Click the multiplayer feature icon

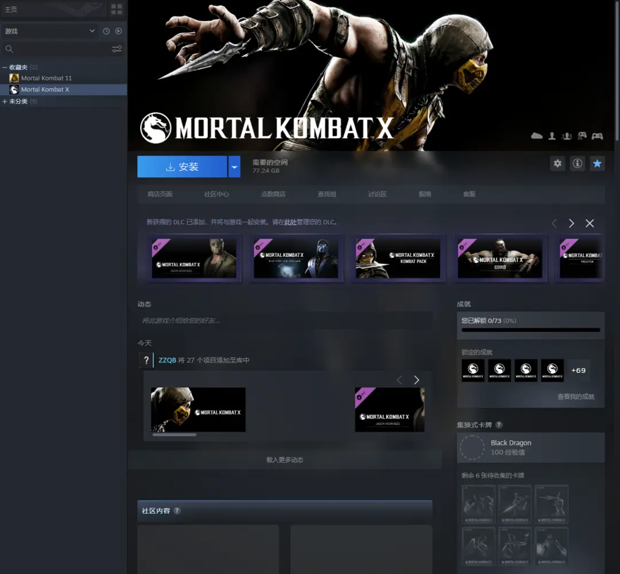[567, 136]
